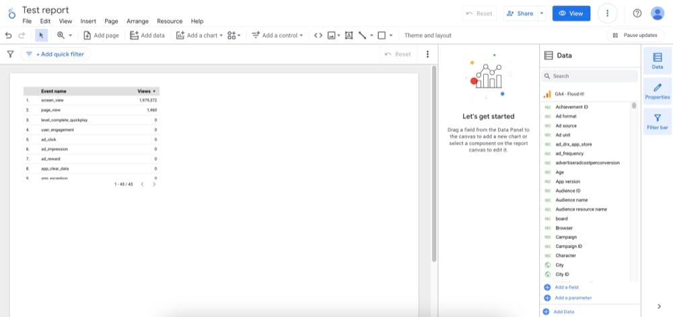Click the Test report title

pyautogui.click(x=46, y=10)
